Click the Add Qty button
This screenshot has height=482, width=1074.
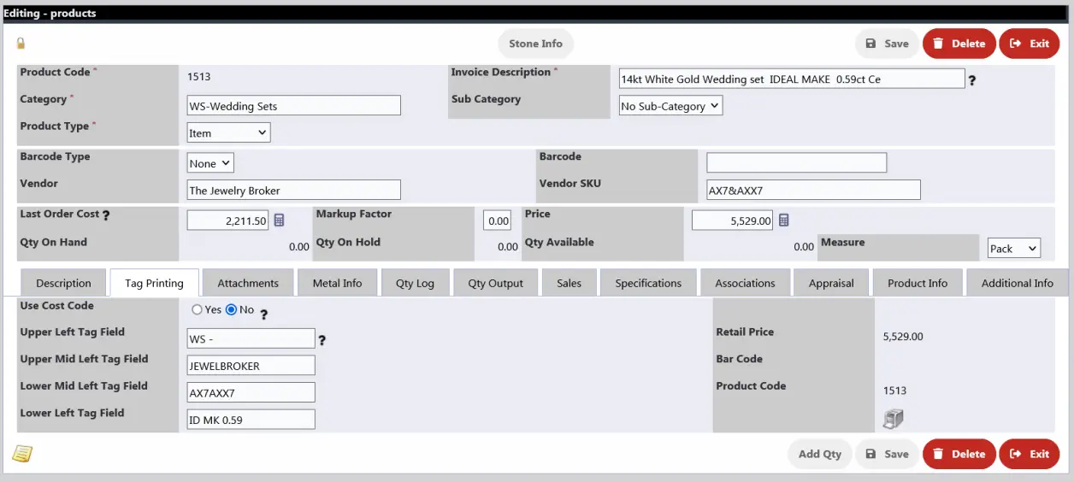coord(820,454)
